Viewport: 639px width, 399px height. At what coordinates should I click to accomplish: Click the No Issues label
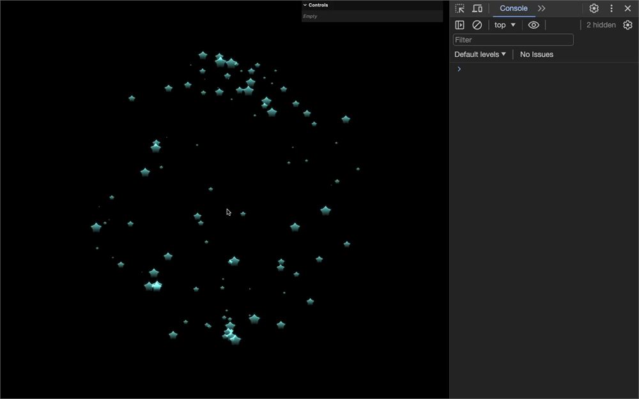[x=536, y=54]
